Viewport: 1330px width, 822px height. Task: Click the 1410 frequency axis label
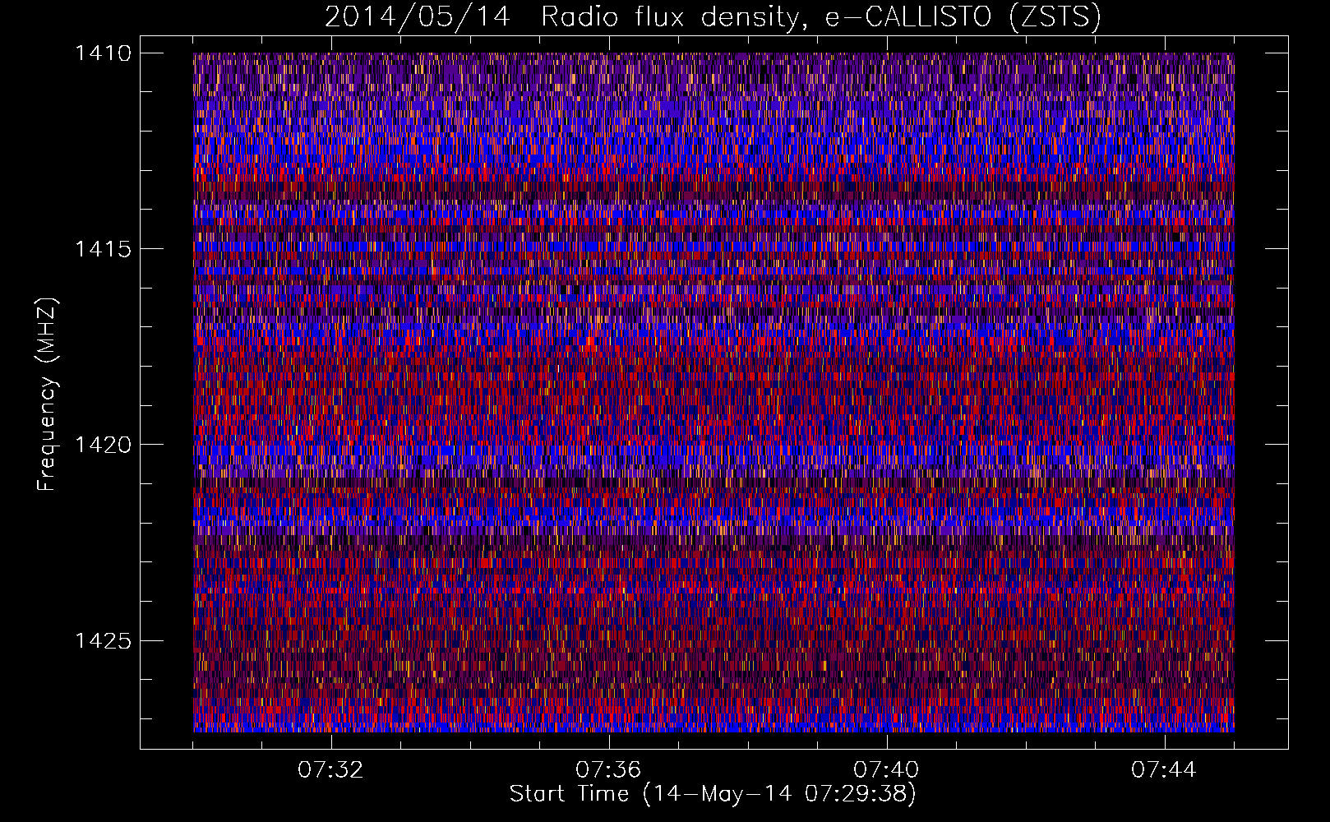103,53
